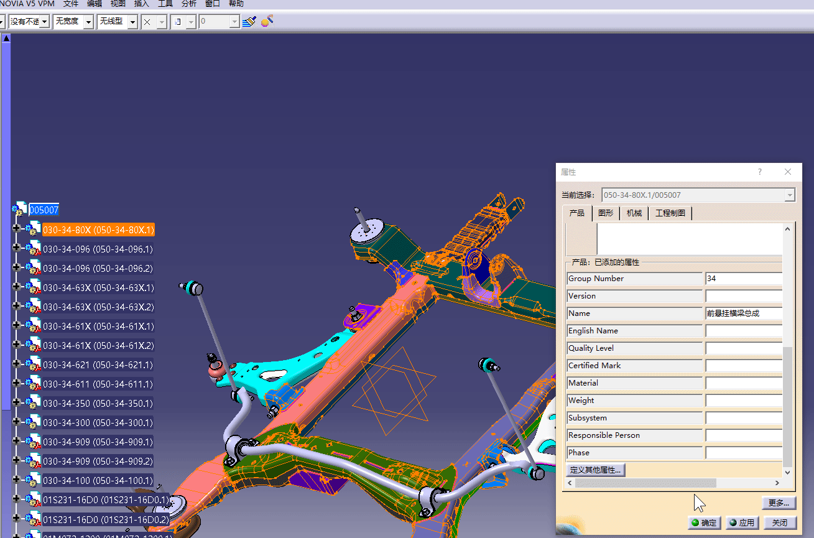The width and height of the screenshot is (814, 538).
Task: Switch to the 工程制图 tab
Action: [x=670, y=213]
